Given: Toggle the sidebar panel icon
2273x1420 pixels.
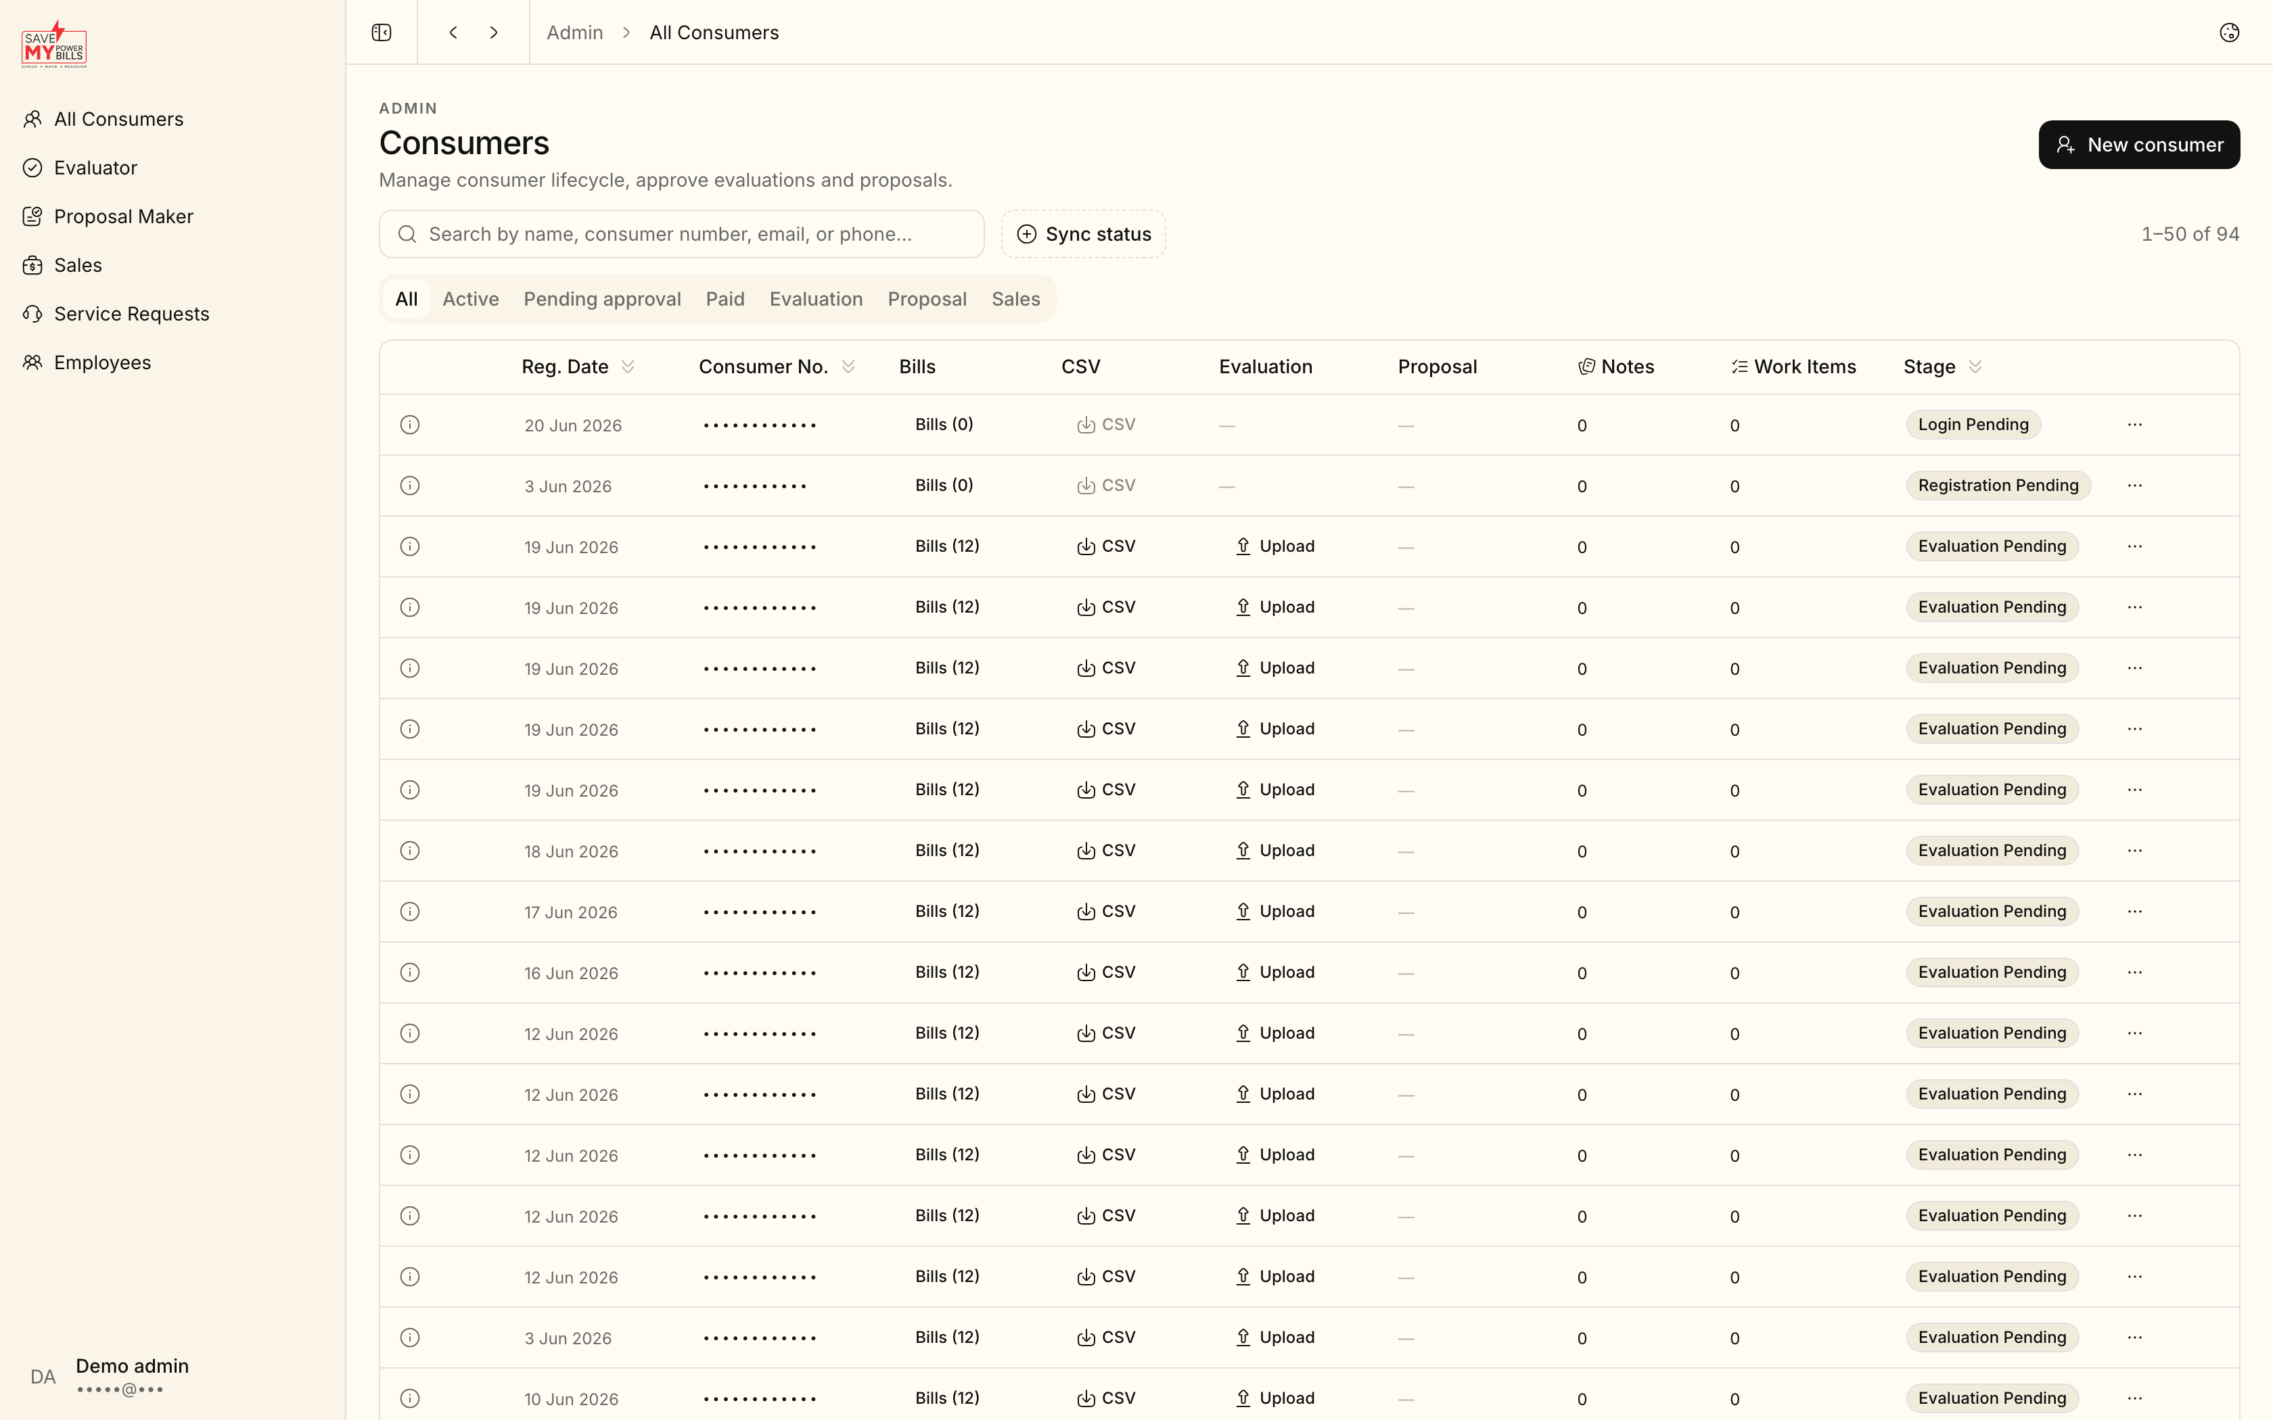Looking at the screenshot, I should pyautogui.click(x=382, y=33).
